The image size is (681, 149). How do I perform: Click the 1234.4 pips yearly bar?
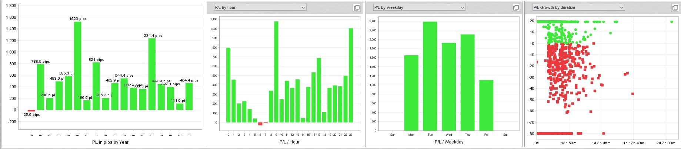(x=152, y=74)
